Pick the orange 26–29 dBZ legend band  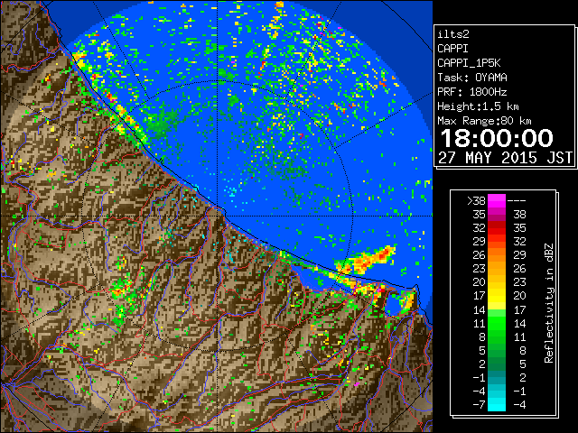497,254
